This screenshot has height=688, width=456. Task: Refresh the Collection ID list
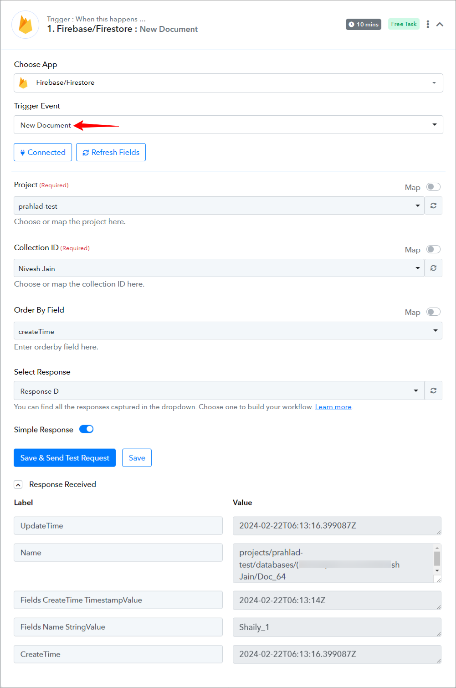433,268
